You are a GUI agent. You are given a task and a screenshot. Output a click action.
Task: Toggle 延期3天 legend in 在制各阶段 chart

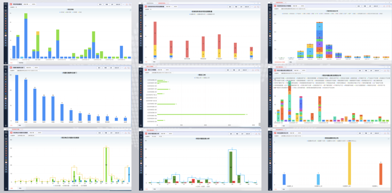tap(192, 14)
